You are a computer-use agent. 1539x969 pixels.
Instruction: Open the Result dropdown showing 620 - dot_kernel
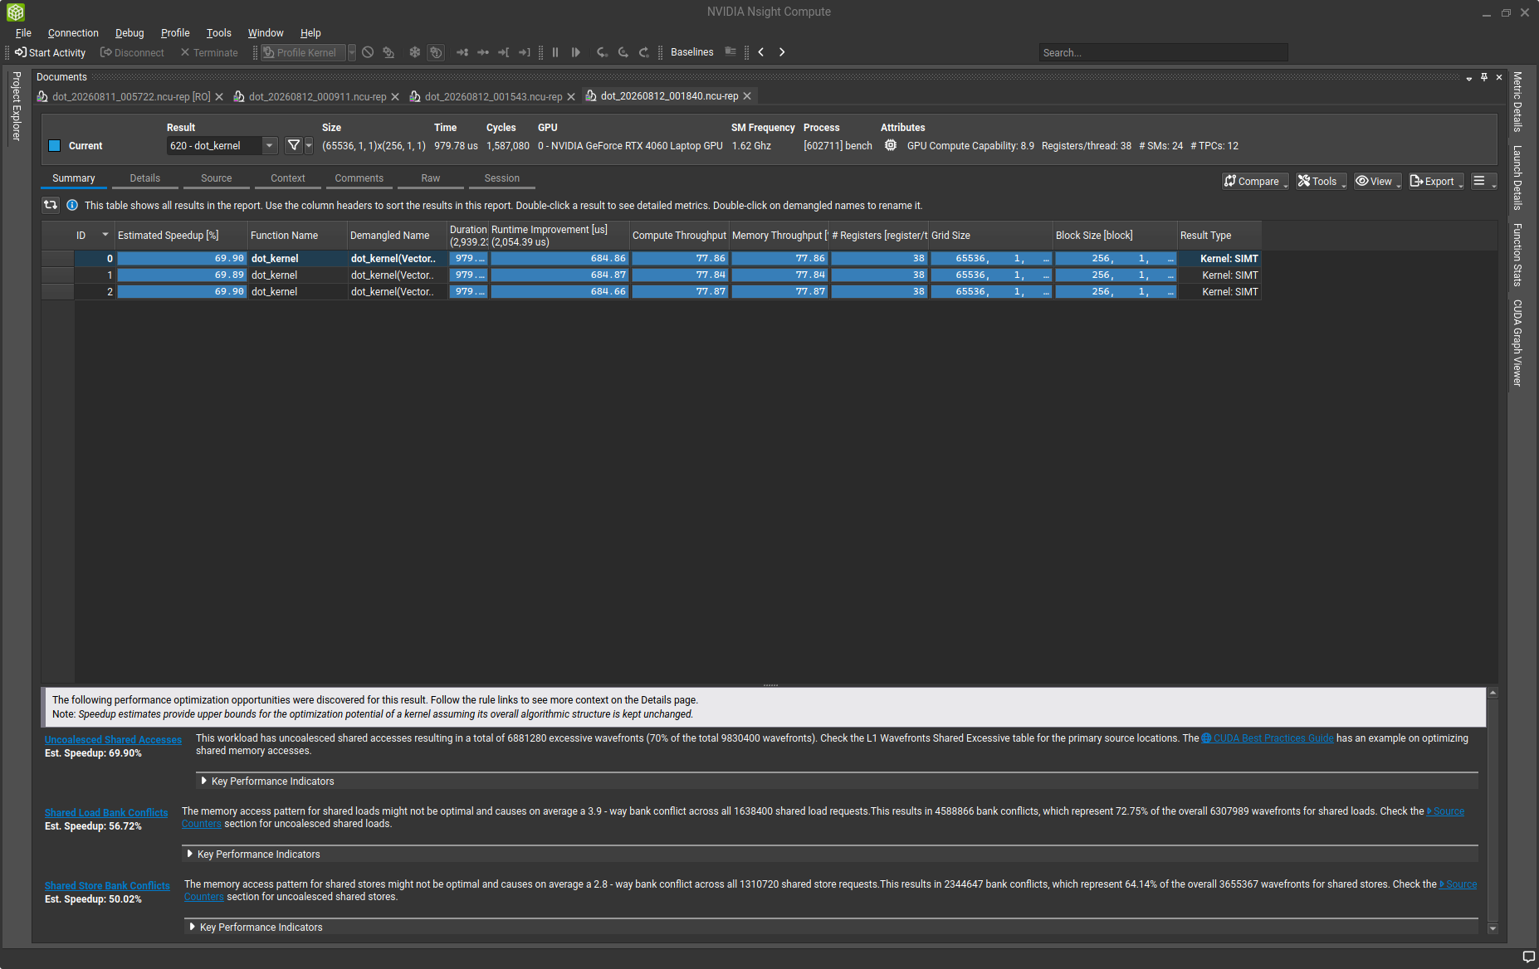(222, 145)
